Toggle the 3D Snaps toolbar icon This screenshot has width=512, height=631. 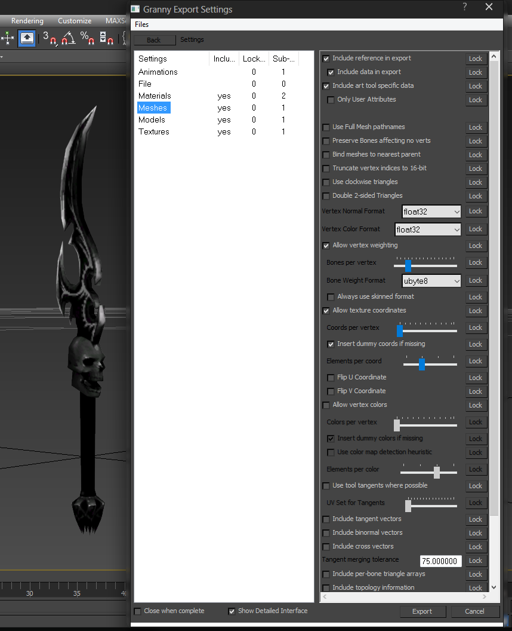(50, 38)
